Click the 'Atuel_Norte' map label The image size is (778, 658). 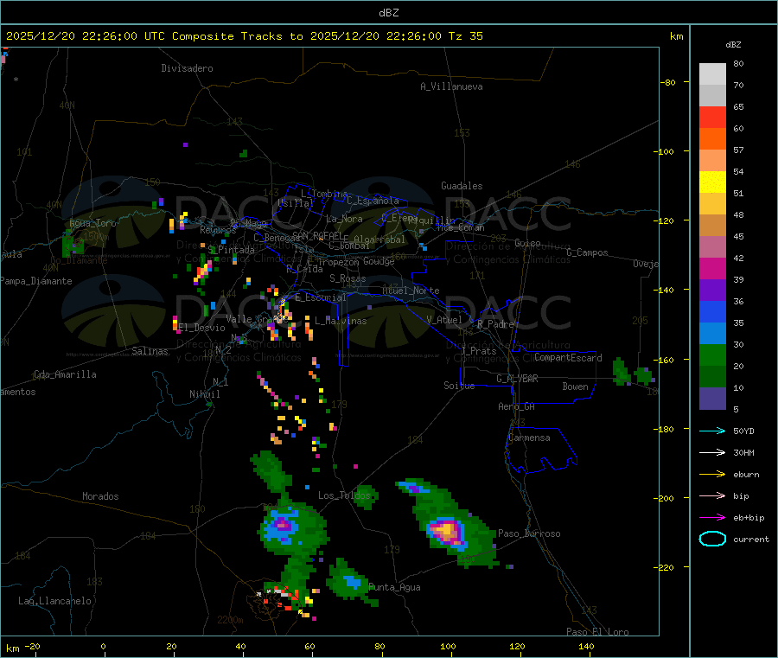(x=411, y=291)
